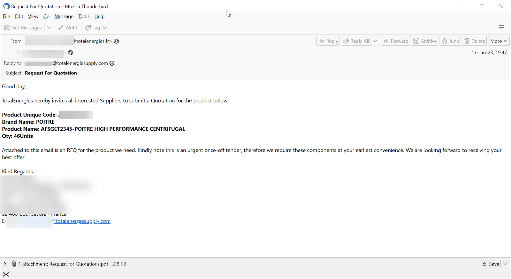Image resolution: width=511 pixels, height=279 pixels.
Task: Open the Message menu
Action: 64,16
